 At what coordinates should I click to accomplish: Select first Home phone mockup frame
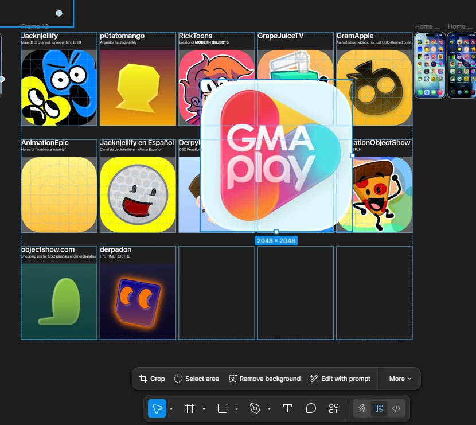click(430, 65)
